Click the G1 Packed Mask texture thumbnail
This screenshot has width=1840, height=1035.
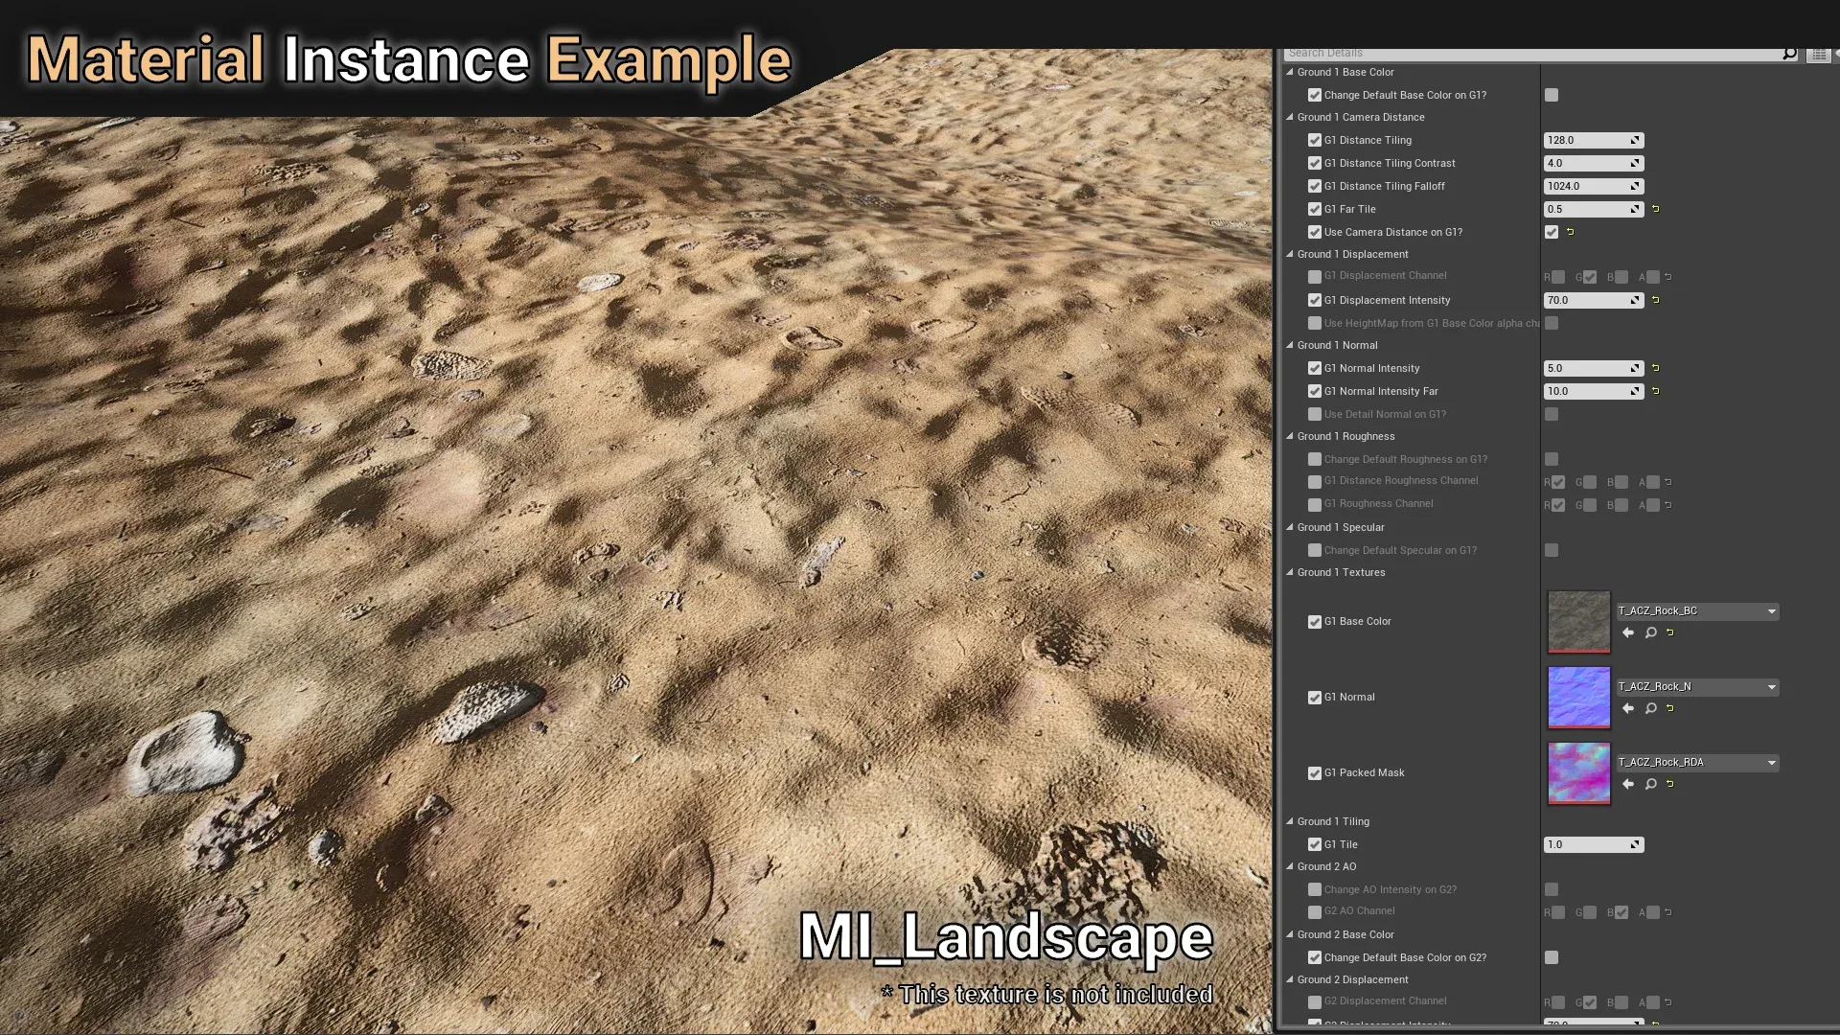[1578, 772]
